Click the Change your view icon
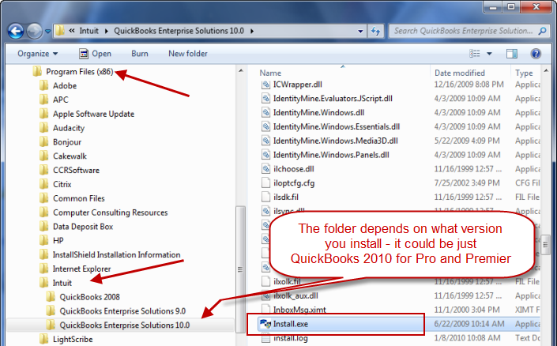The image size is (557, 346). click(475, 54)
